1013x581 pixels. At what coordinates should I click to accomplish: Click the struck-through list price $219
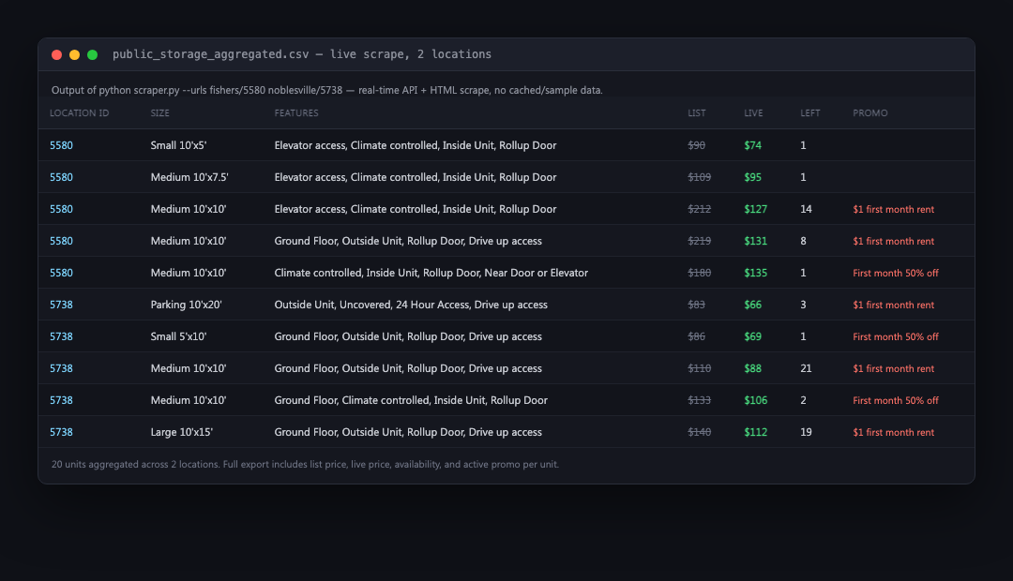point(699,241)
